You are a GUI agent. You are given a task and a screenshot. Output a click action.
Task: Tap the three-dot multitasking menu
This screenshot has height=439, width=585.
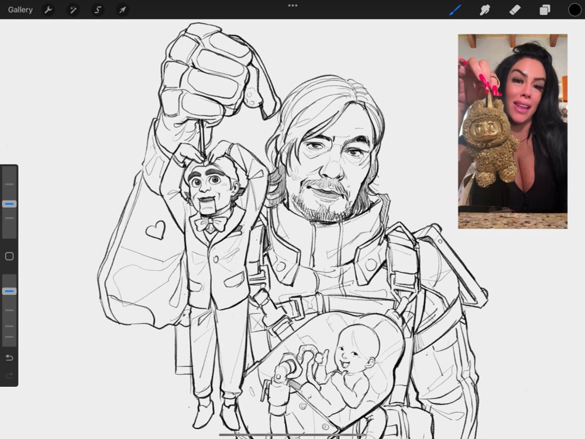coord(293,6)
